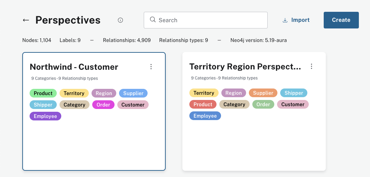The height and width of the screenshot is (177, 370).
Task: Open the Northwind - Customer perspective title
Action: tap(74, 67)
